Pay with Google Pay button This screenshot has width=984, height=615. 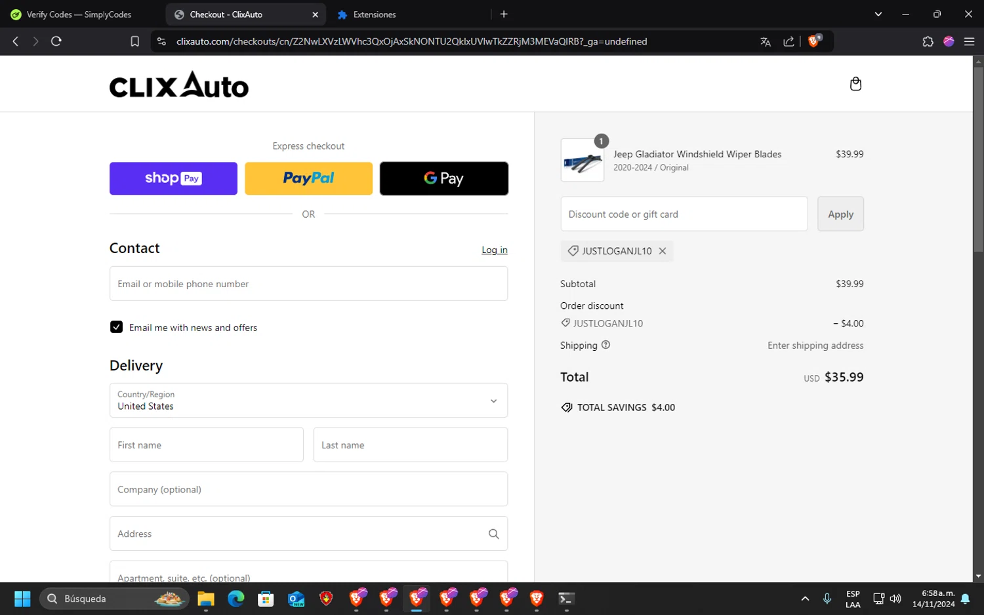point(444,178)
